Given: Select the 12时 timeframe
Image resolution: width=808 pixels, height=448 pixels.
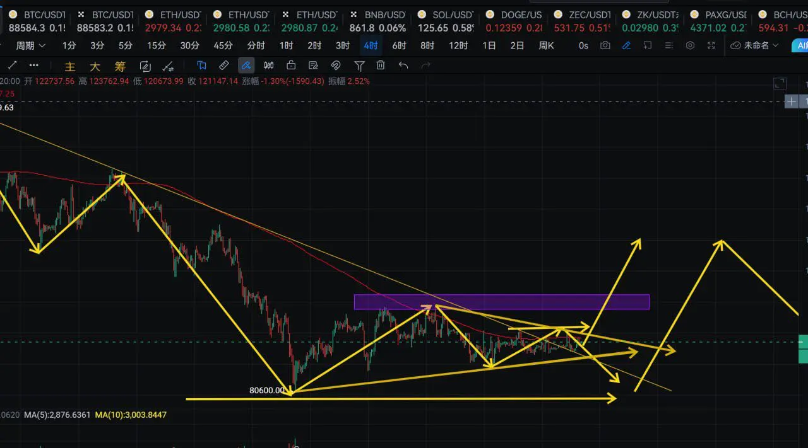Looking at the screenshot, I should tap(458, 45).
